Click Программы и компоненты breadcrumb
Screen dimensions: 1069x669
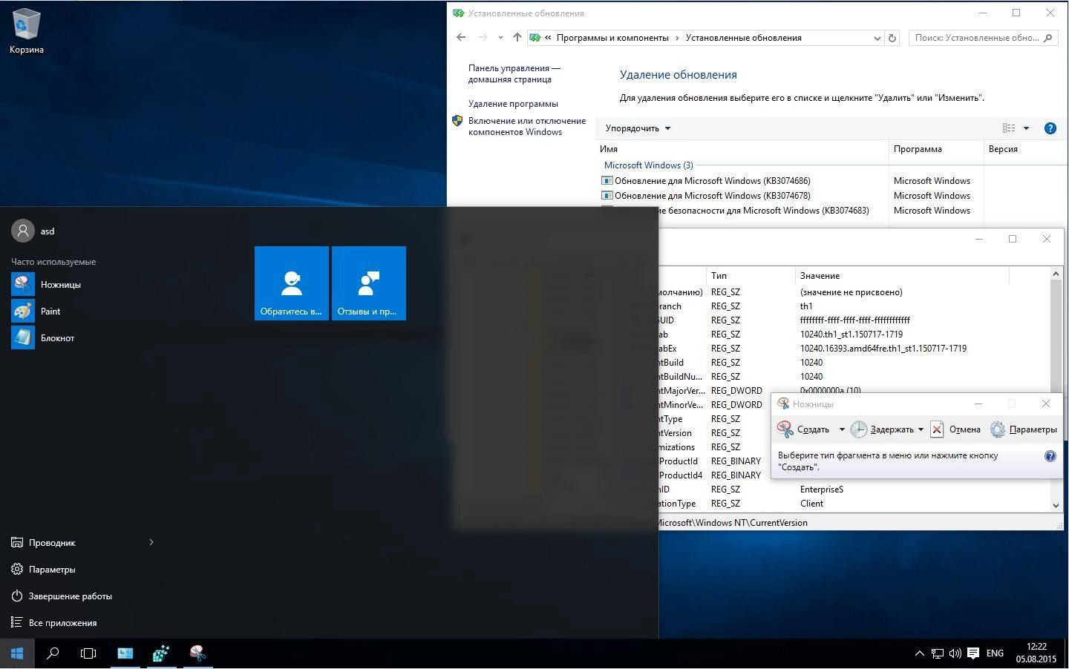click(612, 38)
